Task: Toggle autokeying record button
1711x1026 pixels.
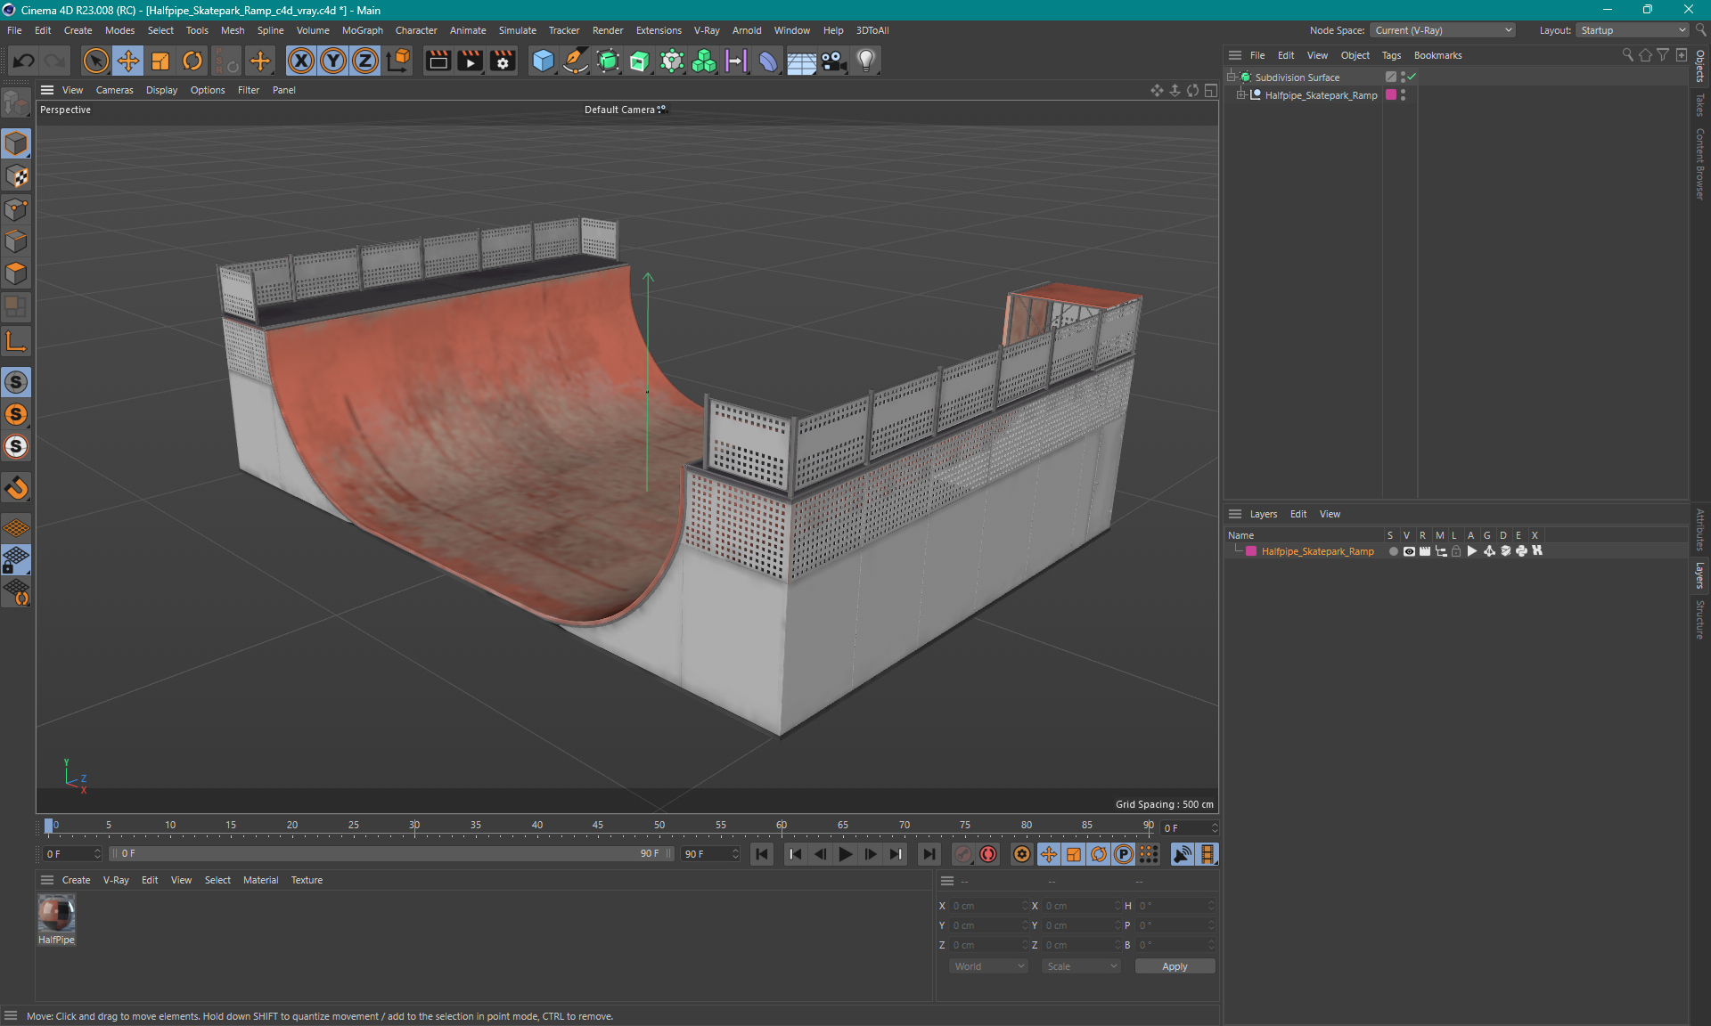Action: click(x=988, y=854)
